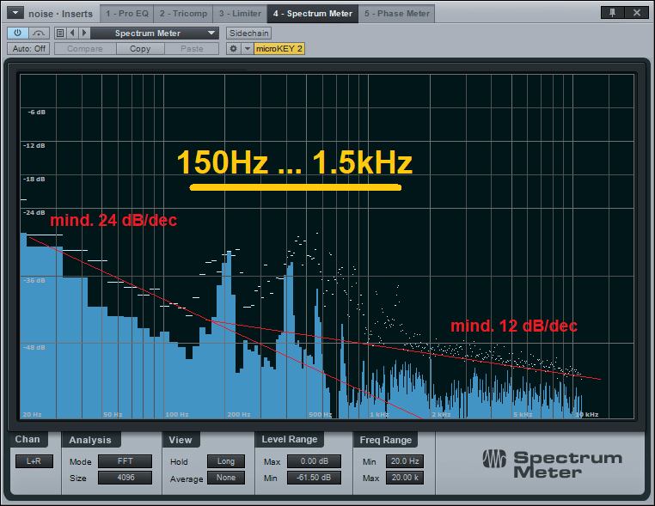This screenshot has height=506, width=655.
Task: Open dropdown arrow beside microKEY 2
Action: point(248,49)
